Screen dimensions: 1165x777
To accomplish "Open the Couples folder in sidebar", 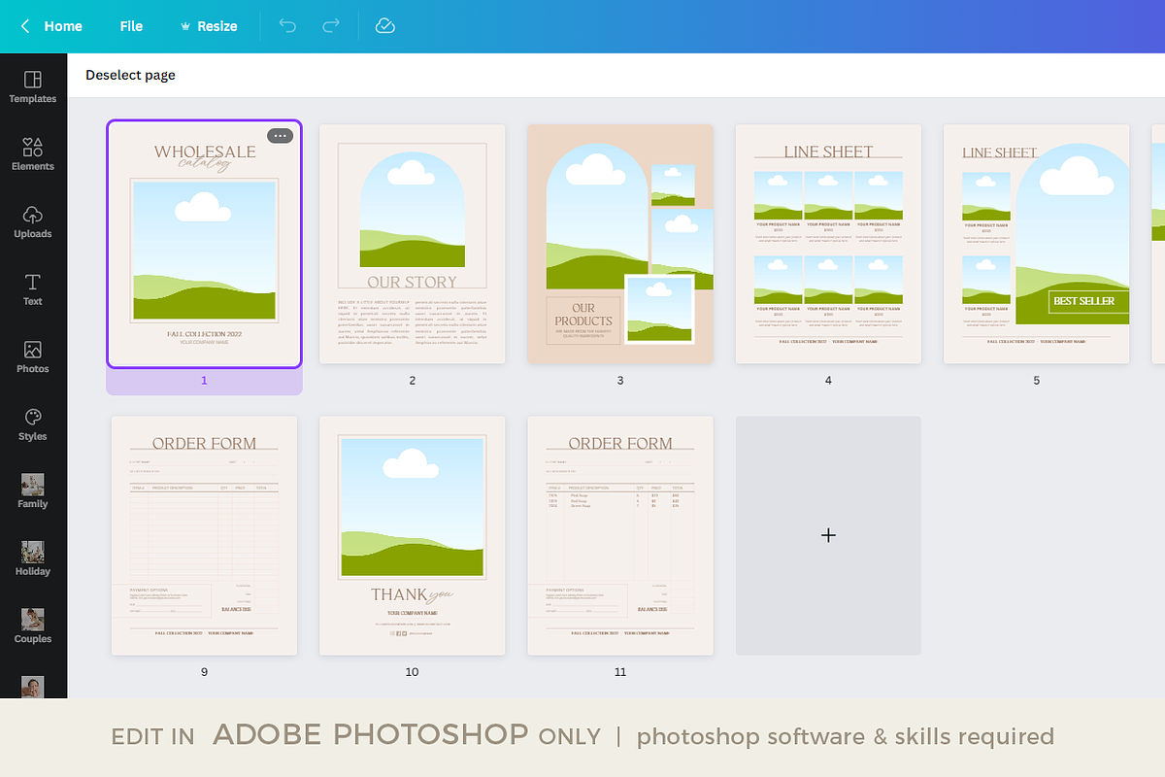I will 33,625.
